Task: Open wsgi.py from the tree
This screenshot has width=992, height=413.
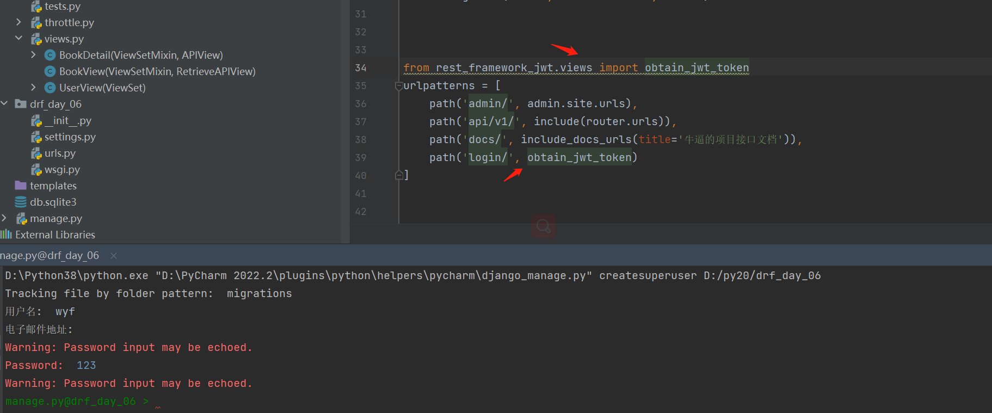Action: [62, 169]
